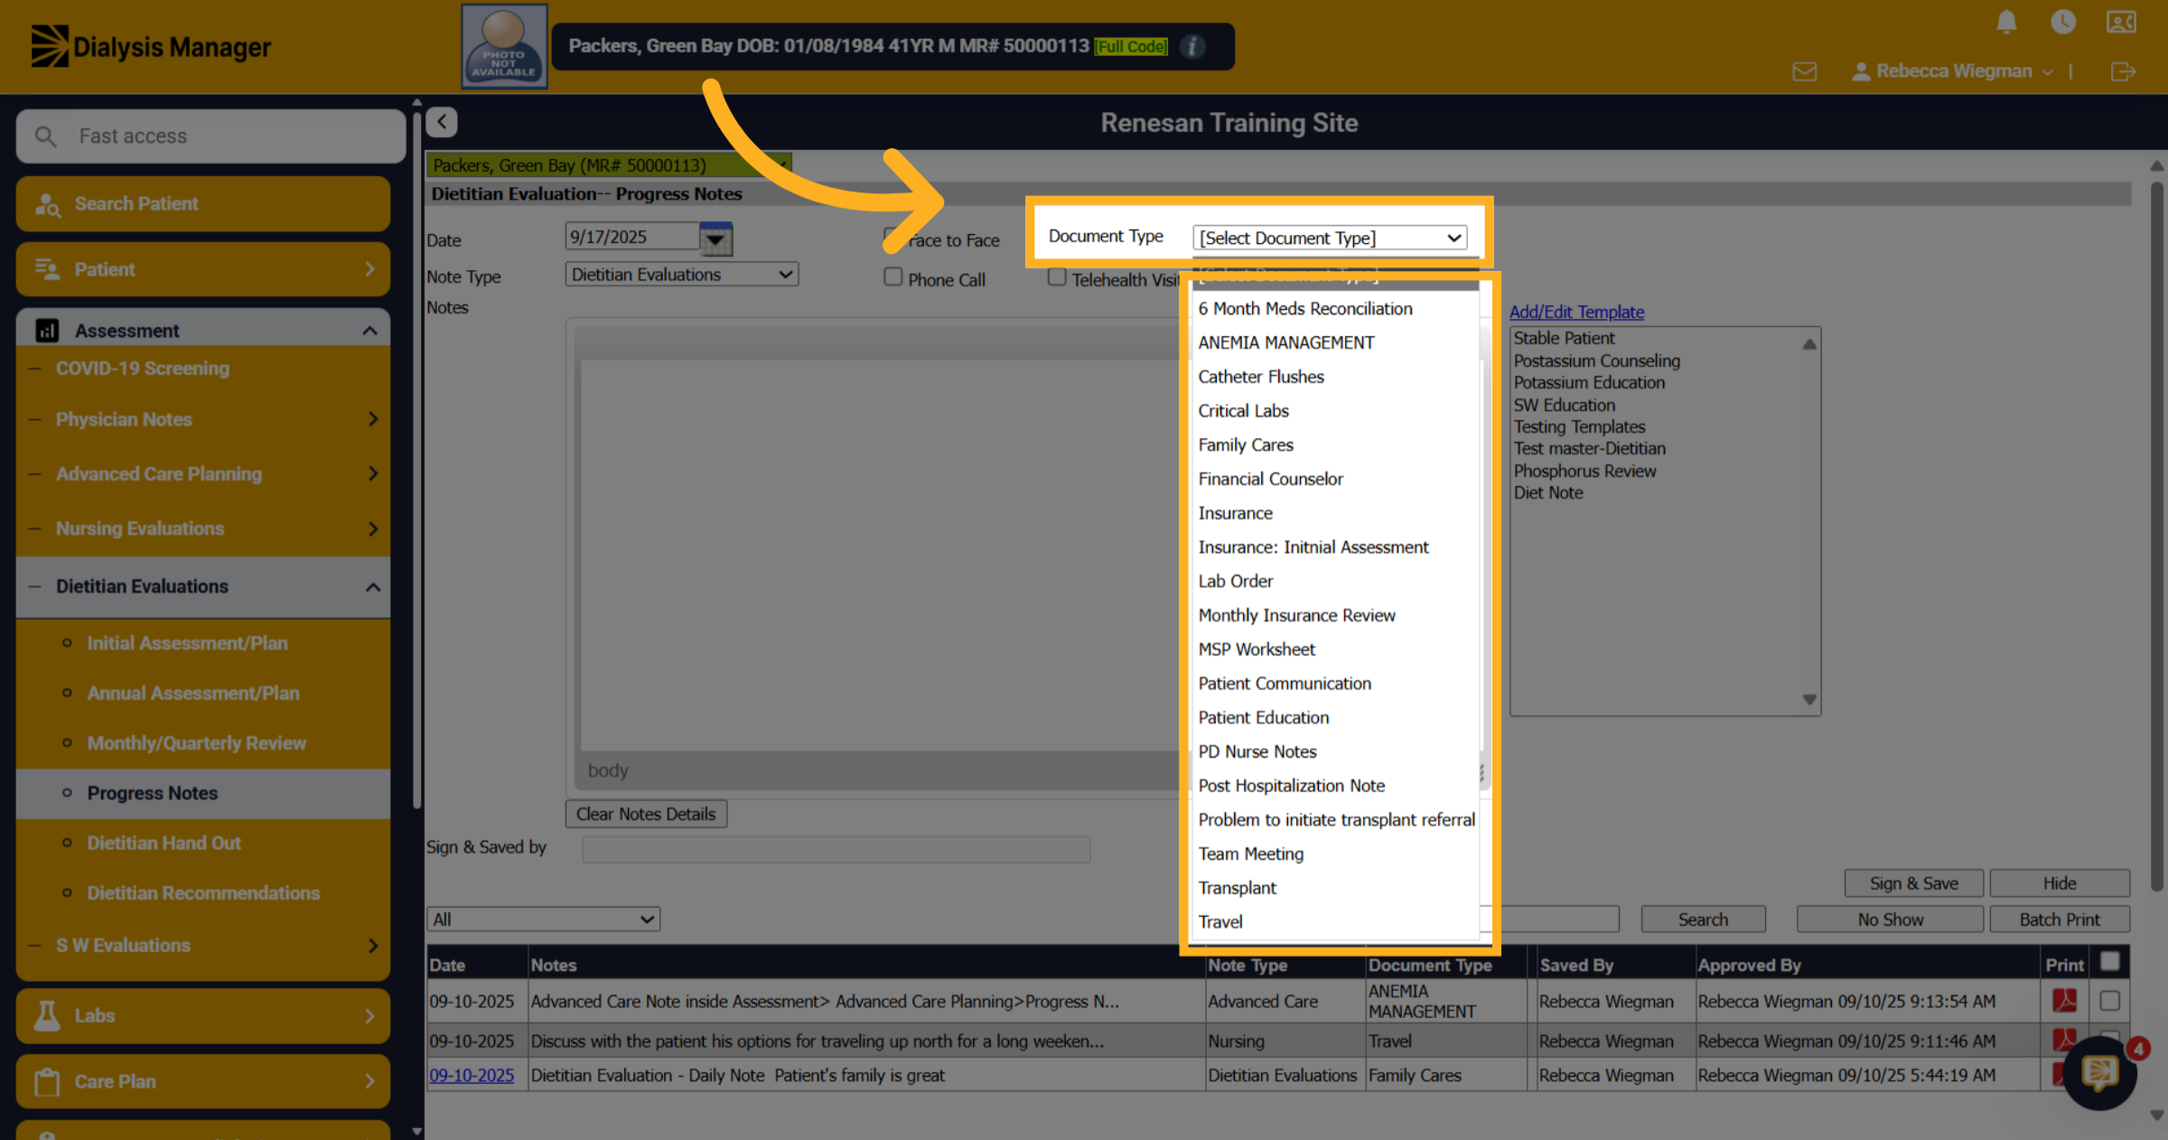
Task: Click the Search Patient sidebar button
Action: 203,204
